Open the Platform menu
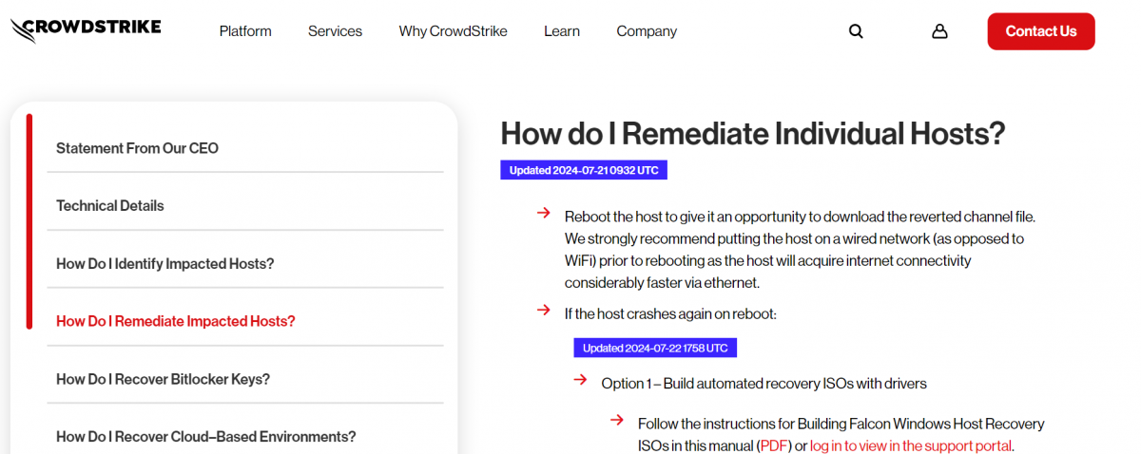The height and width of the screenshot is (454, 1141). click(245, 31)
